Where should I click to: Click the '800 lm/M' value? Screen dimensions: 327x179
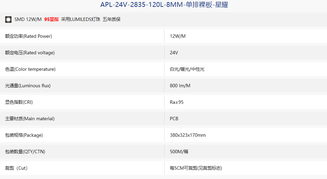point(180,86)
